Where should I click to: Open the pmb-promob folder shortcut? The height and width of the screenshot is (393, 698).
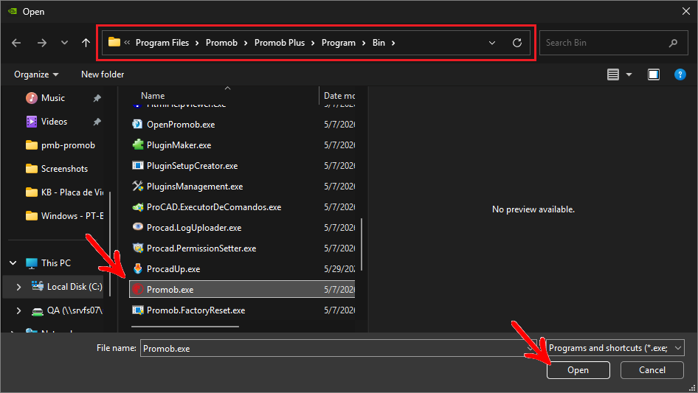coord(68,145)
